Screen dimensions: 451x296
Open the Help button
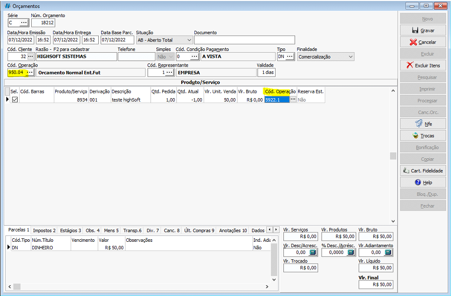[423, 183]
